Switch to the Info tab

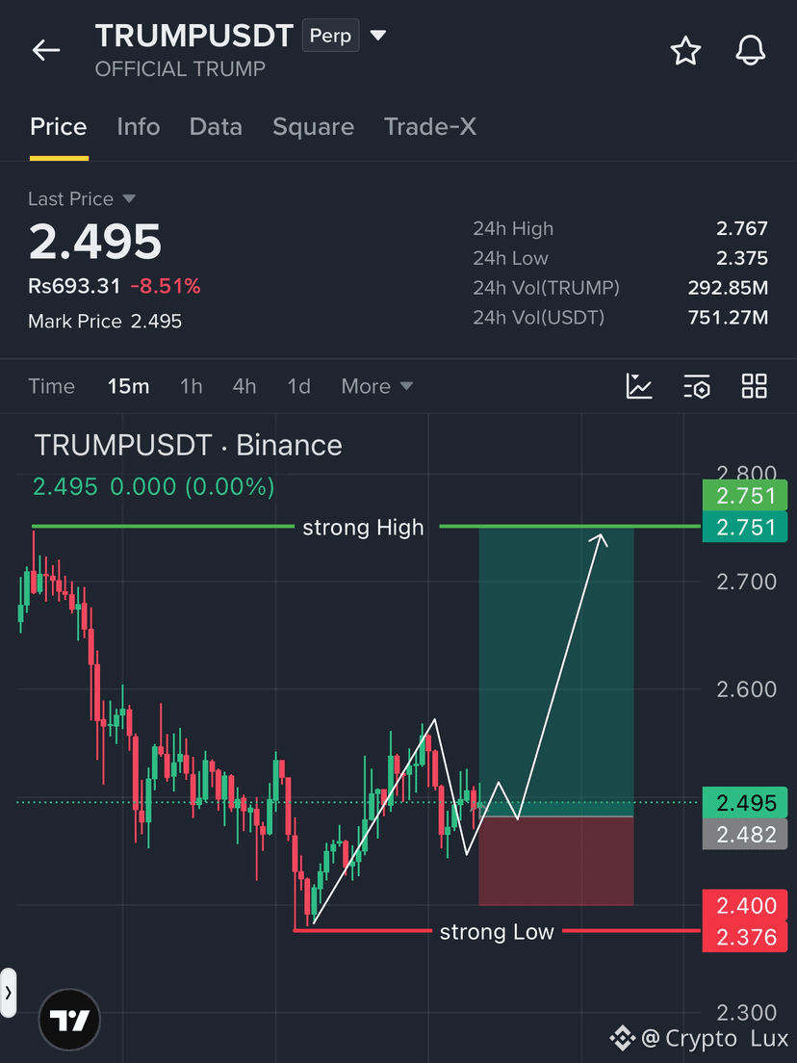139,127
